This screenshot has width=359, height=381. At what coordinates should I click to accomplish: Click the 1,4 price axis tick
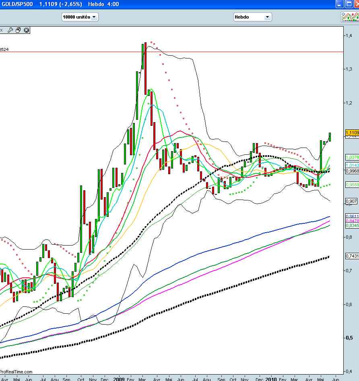click(x=349, y=35)
